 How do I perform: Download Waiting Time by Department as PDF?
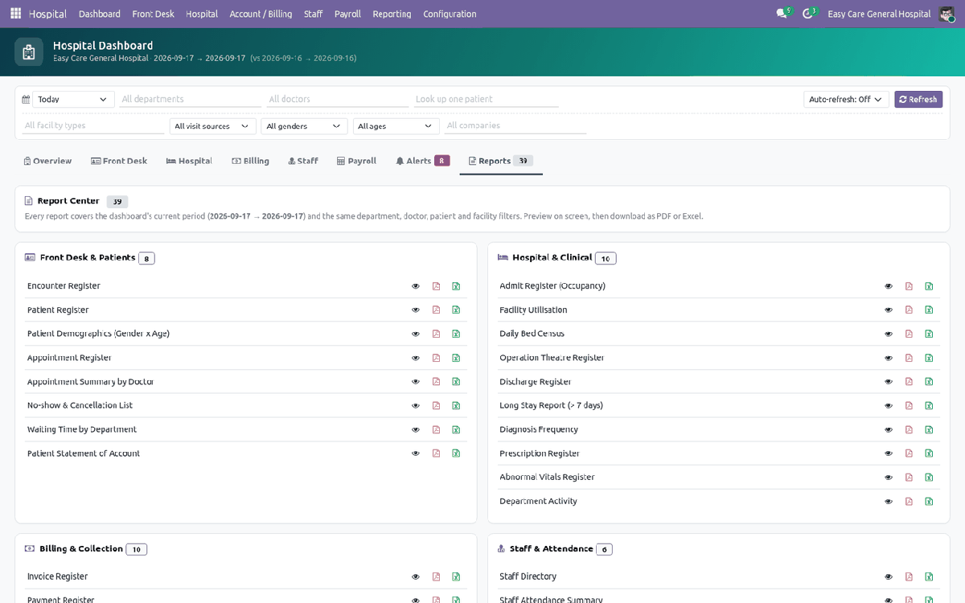436,430
